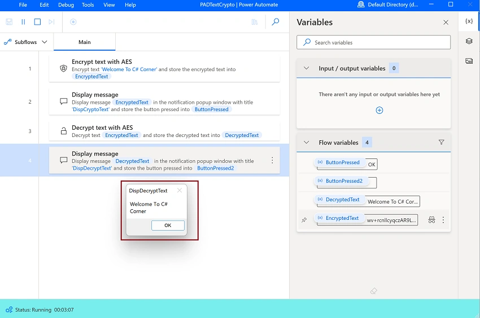Close the DispDecryptText popup window
The height and width of the screenshot is (318, 480).
click(x=180, y=191)
